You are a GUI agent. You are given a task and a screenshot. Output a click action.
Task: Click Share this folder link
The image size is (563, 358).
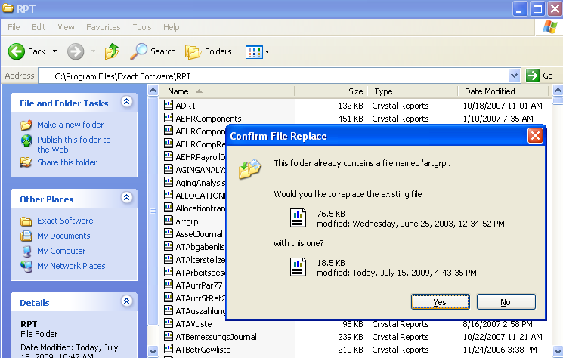[67, 162]
